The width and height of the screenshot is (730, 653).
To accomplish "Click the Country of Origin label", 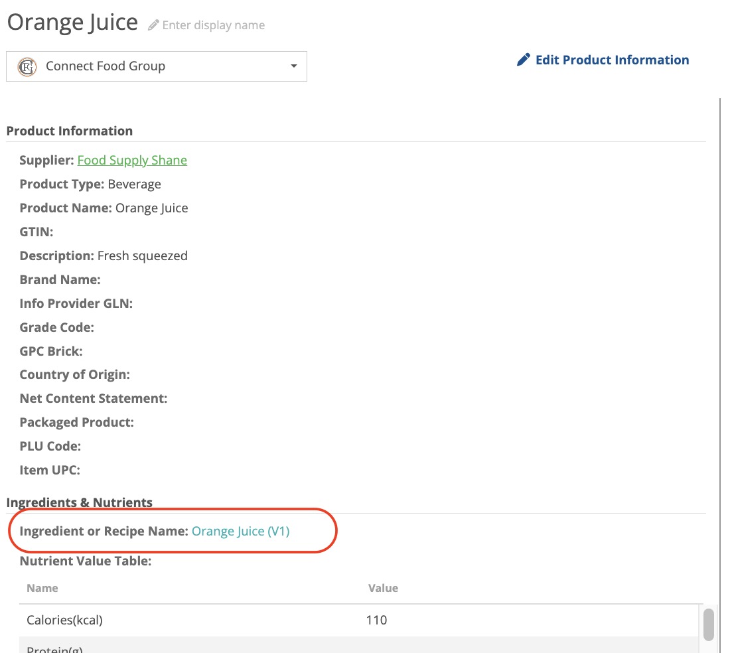I will (x=75, y=374).
